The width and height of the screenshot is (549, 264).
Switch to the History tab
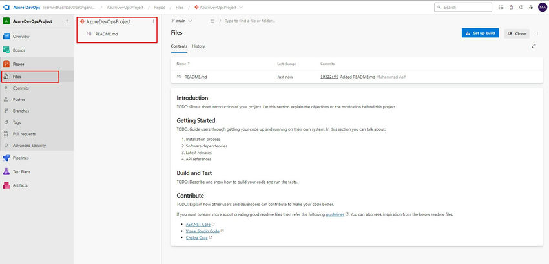pyautogui.click(x=198, y=46)
